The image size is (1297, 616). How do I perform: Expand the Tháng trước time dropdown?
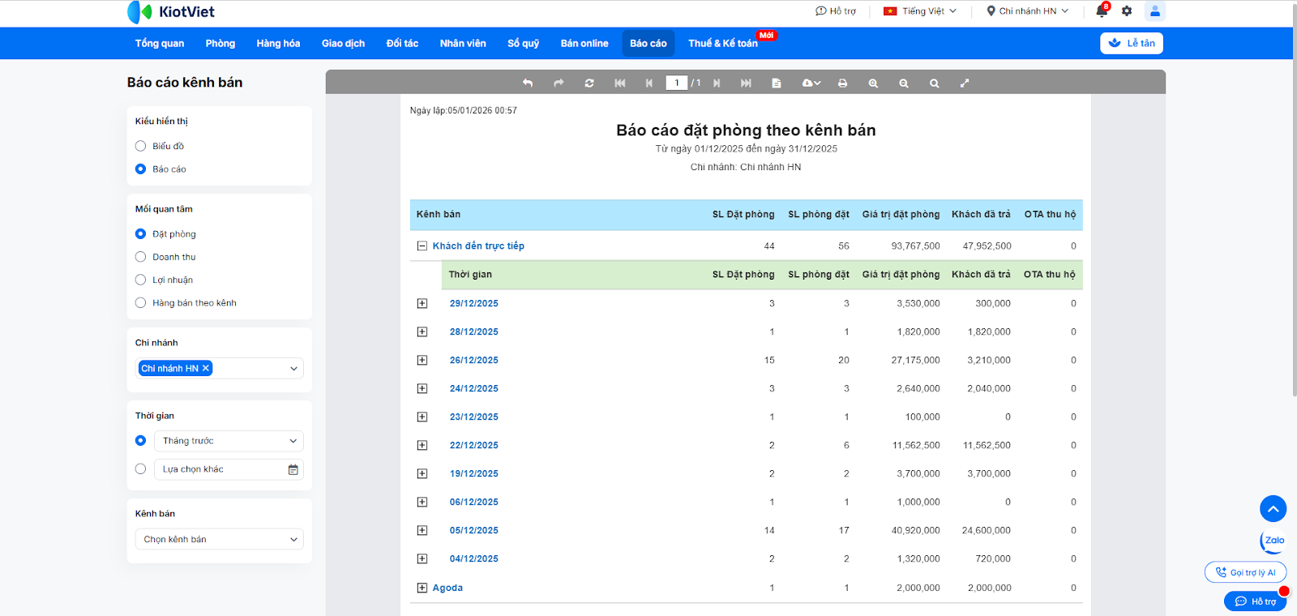229,441
